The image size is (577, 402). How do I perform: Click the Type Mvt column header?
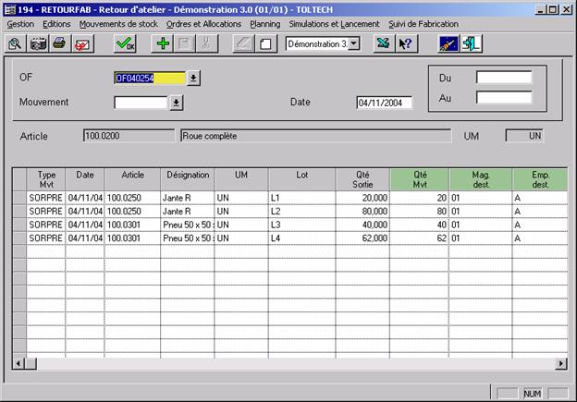point(46,179)
